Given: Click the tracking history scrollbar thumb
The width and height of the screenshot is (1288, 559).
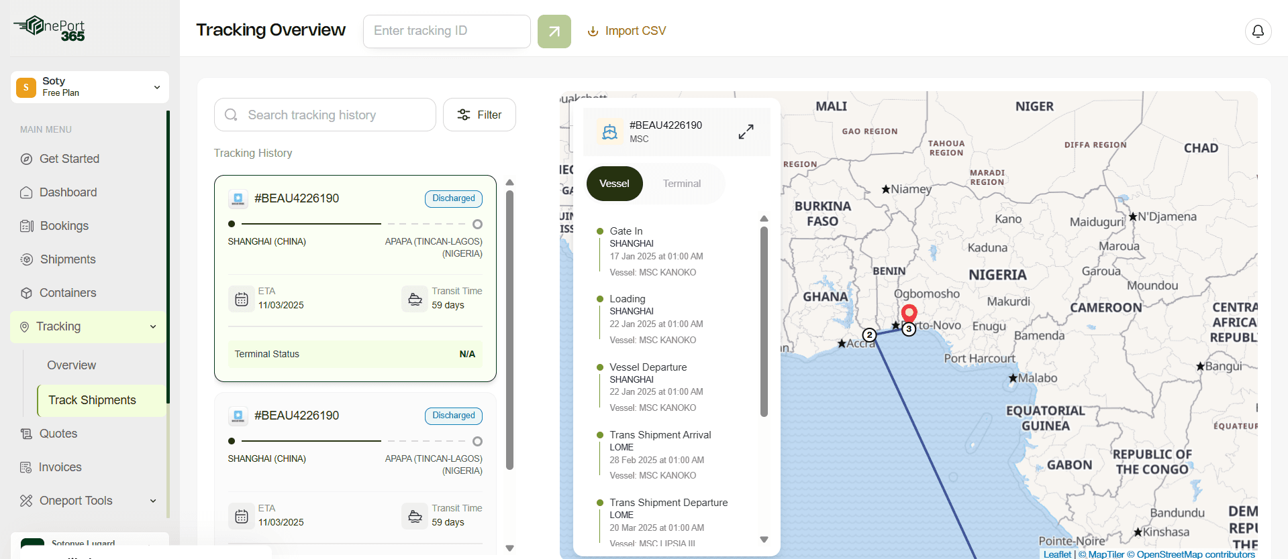Looking at the screenshot, I should point(509,330).
